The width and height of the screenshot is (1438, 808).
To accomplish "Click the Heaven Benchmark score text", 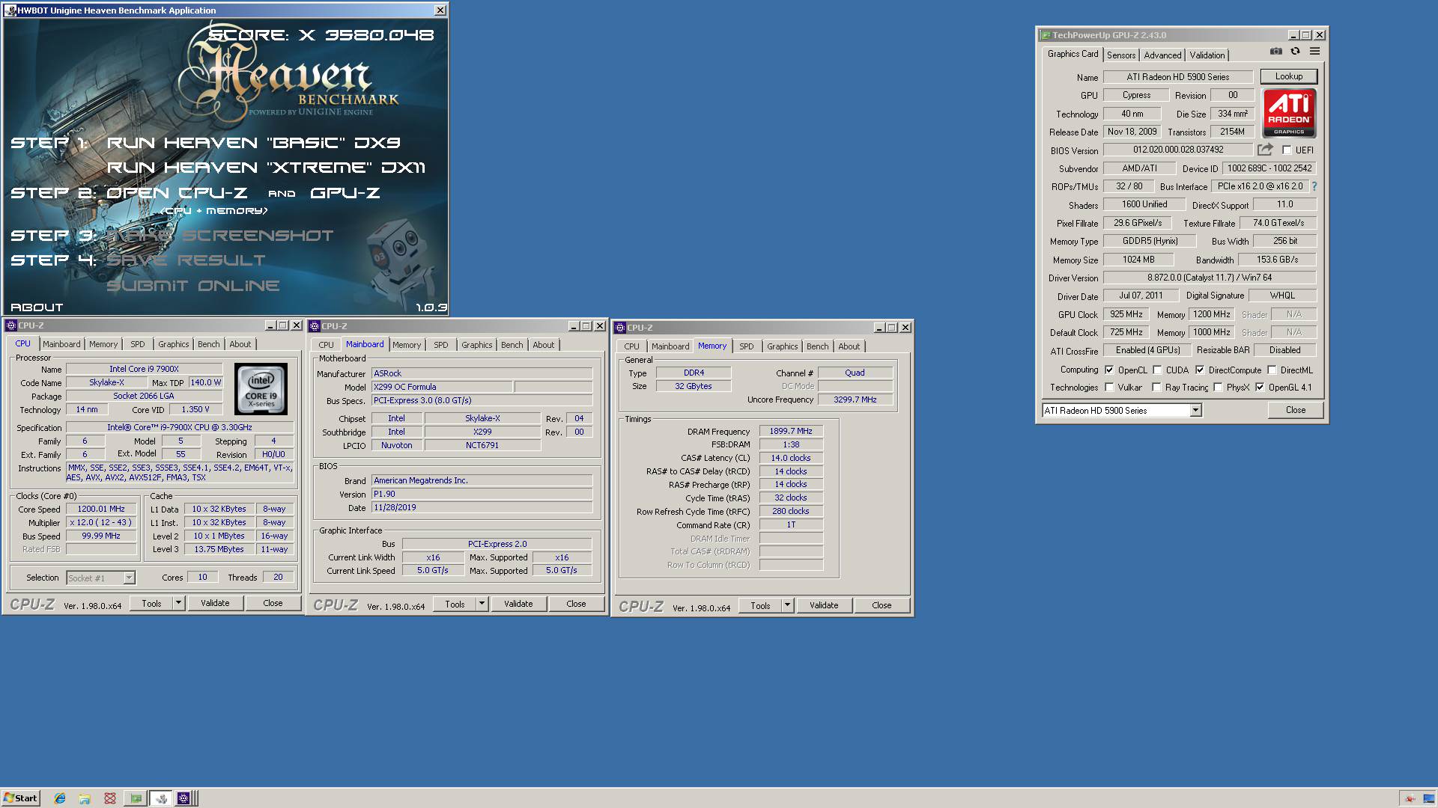I will pos(321,35).
